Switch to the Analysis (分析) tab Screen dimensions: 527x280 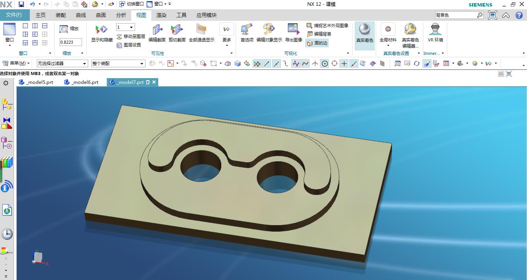tap(121, 15)
